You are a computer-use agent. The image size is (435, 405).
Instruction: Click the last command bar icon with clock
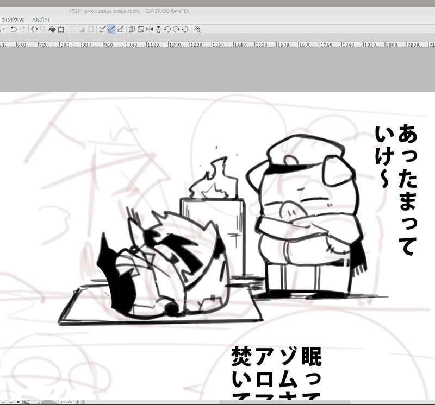pyautogui.click(x=197, y=29)
